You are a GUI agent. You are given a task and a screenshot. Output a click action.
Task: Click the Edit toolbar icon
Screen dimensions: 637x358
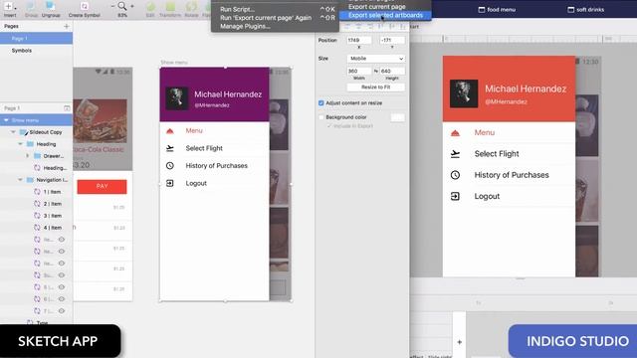(x=150, y=7)
